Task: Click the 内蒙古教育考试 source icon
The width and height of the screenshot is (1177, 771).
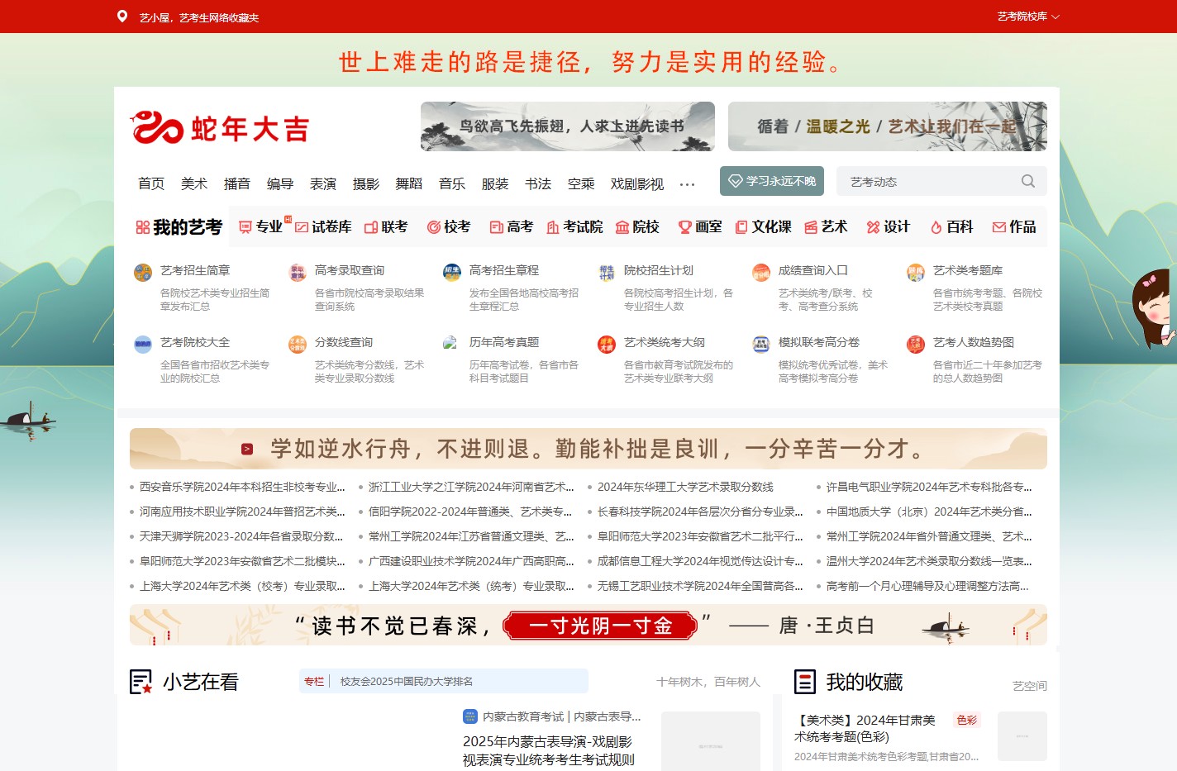Action: [x=470, y=716]
